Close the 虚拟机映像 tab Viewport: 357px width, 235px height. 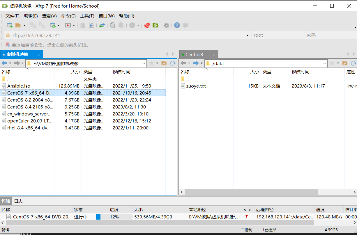pos(39,54)
